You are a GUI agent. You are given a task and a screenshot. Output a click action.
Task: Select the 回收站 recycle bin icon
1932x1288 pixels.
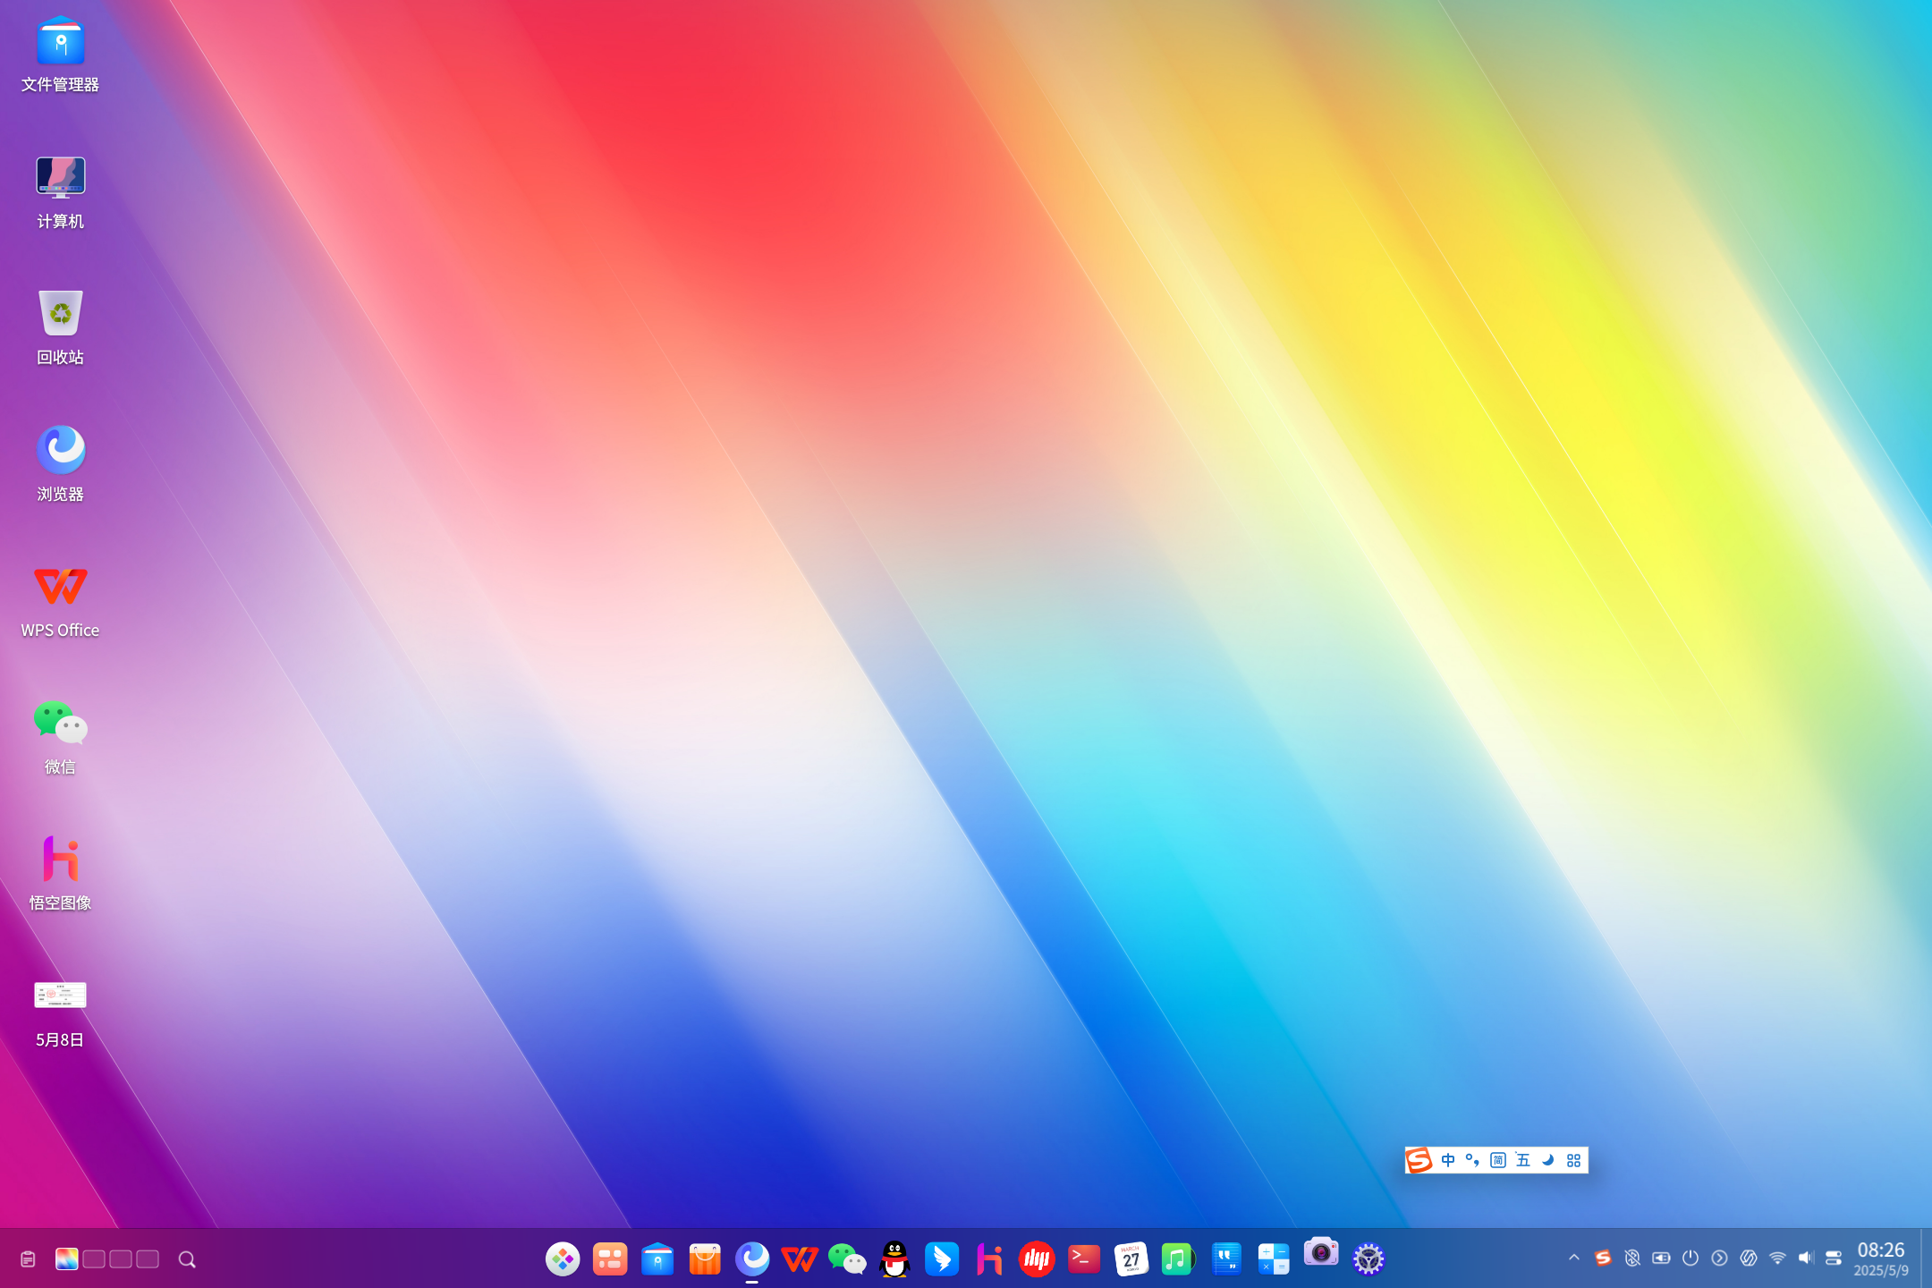60,327
